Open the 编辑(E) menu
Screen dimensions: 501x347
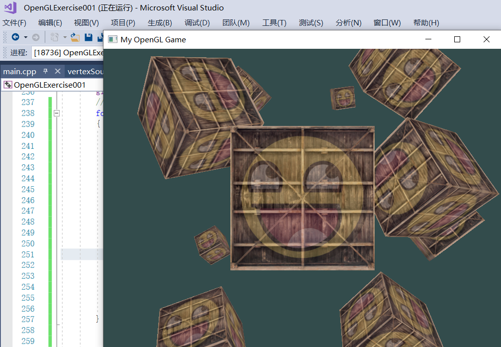coord(50,23)
